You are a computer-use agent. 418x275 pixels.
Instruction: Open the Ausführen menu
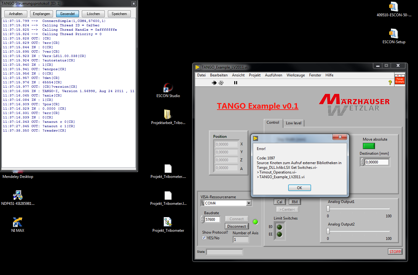(273, 75)
